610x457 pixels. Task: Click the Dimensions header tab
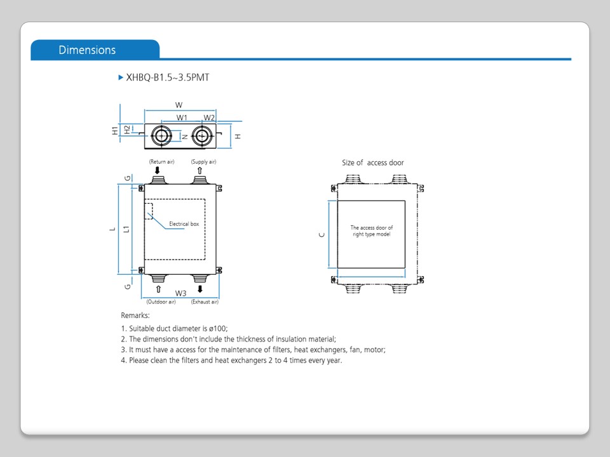(x=88, y=50)
